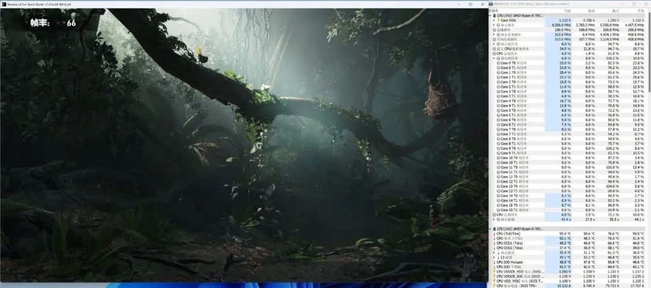Click the 28.4 % value for Core 1 T0
651x288 pixels.
(x=566, y=72)
